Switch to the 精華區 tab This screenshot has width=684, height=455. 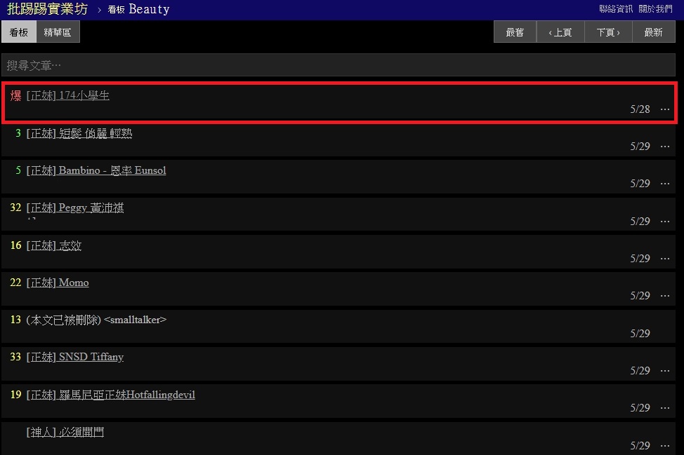point(58,32)
